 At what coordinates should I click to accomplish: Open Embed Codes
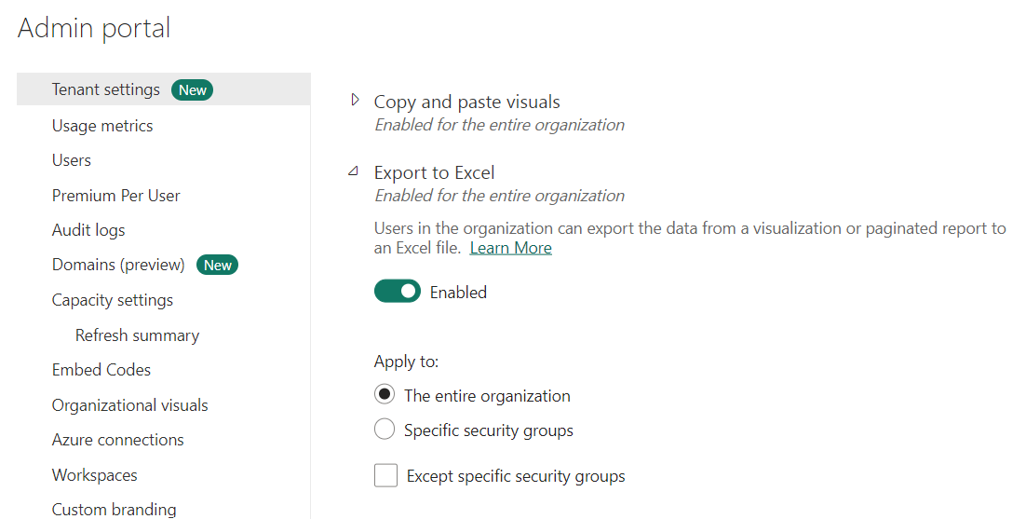pos(101,370)
